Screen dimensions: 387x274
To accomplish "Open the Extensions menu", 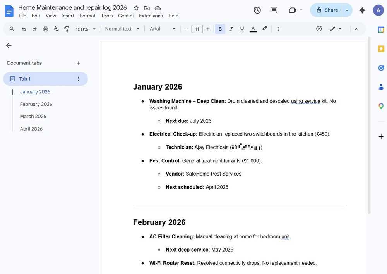I will 151,16.
